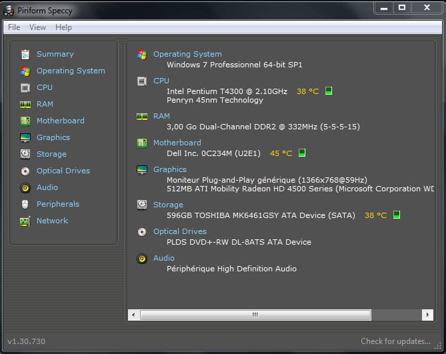Click the RAM stick icon in sidebar
Screen dimensions: 446x354
click(25, 105)
